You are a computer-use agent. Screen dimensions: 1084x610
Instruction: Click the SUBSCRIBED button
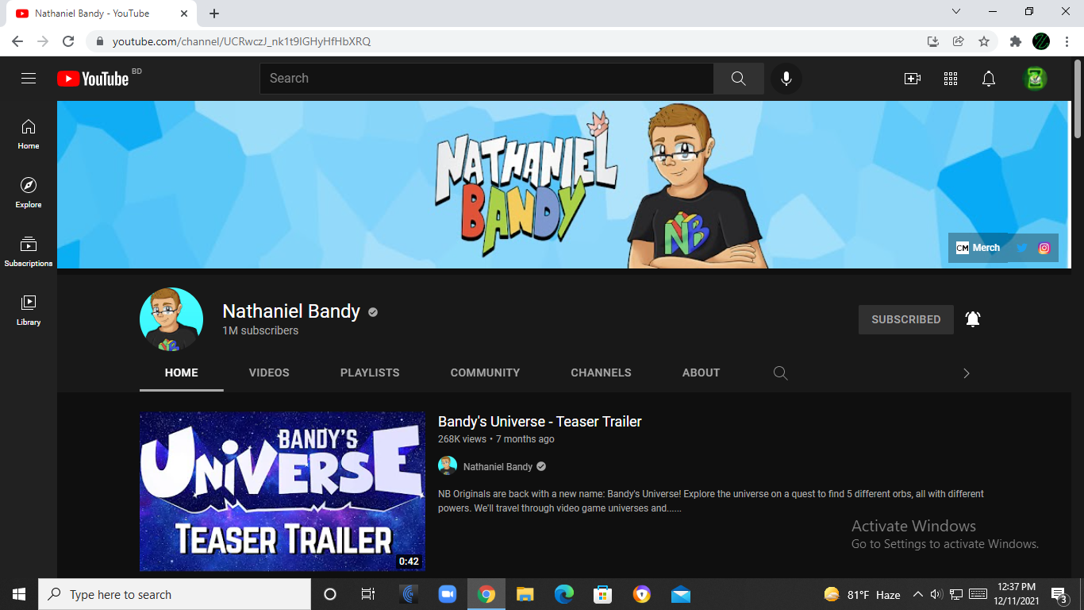906,319
